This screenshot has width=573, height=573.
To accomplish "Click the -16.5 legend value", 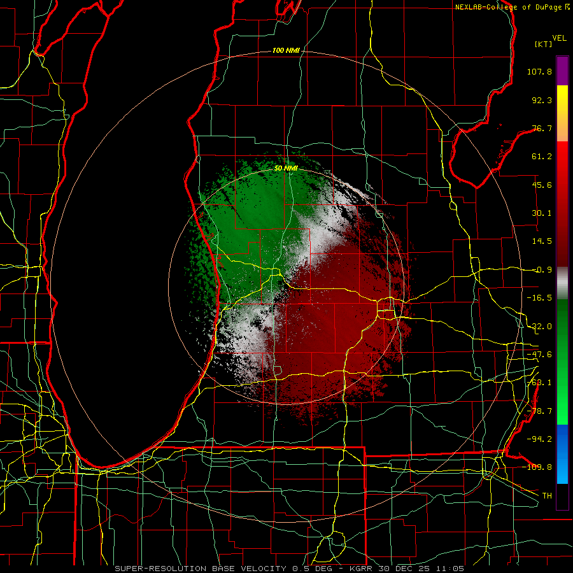I will click(539, 298).
